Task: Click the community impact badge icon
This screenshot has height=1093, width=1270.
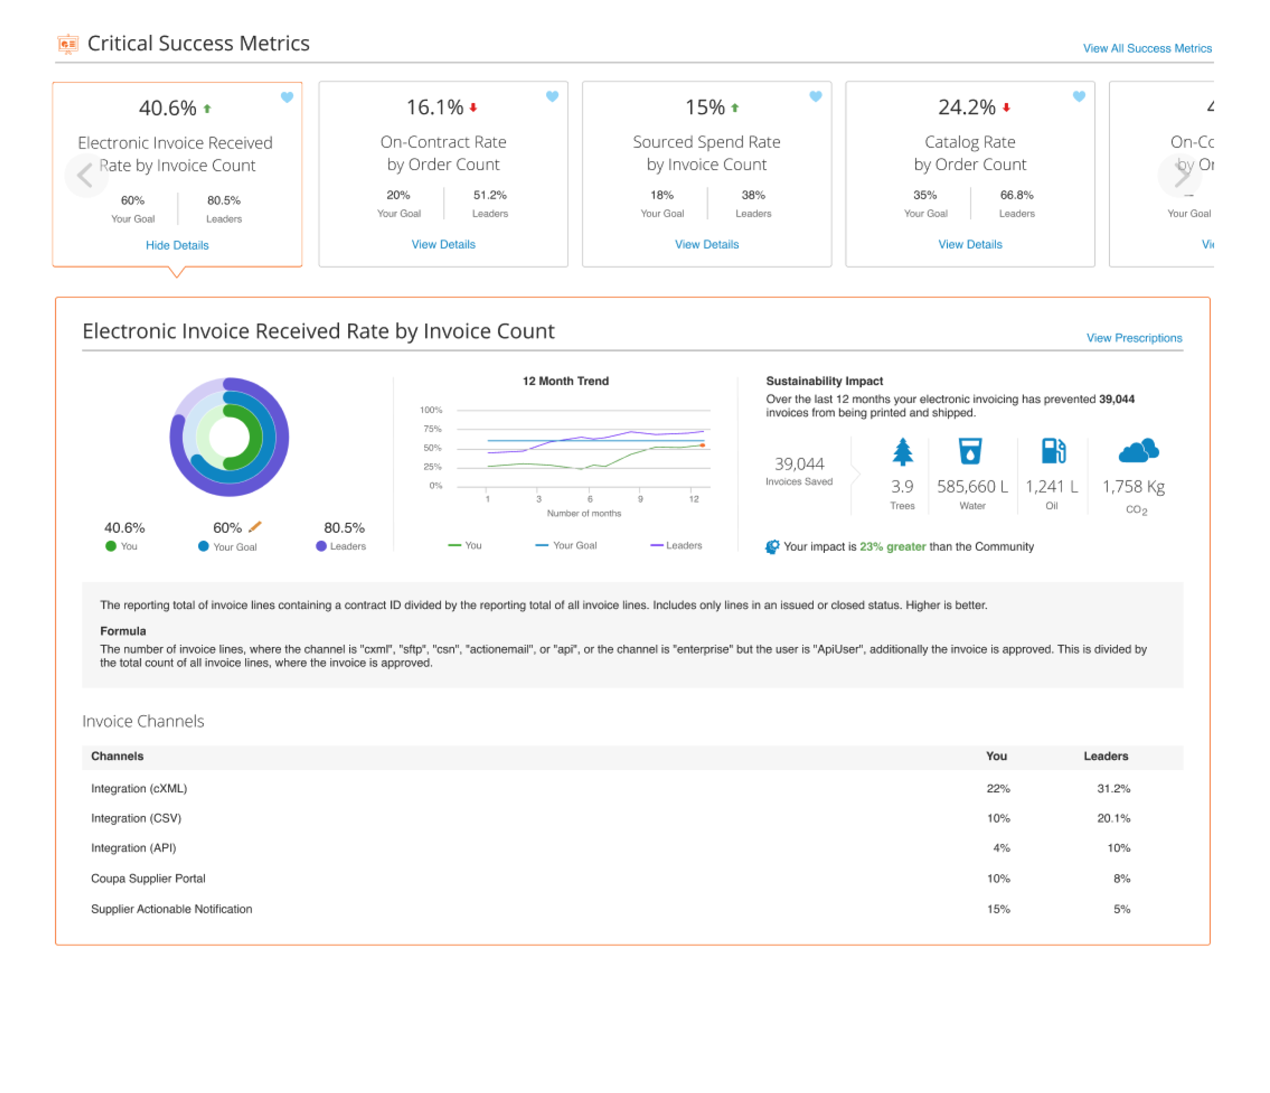Action: [x=772, y=546]
